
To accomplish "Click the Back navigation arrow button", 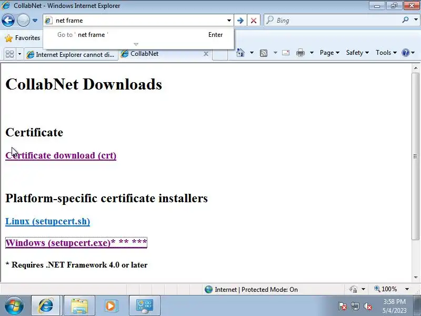I will (x=8, y=21).
